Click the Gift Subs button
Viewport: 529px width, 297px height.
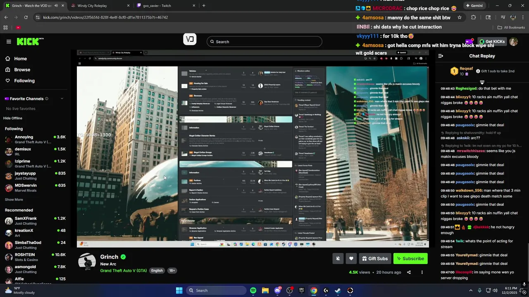[x=375, y=259]
